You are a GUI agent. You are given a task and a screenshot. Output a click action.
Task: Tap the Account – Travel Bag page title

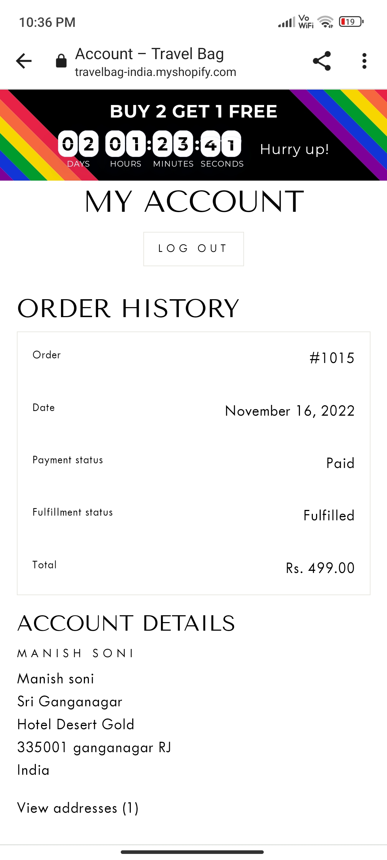click(x=149, y=54)
